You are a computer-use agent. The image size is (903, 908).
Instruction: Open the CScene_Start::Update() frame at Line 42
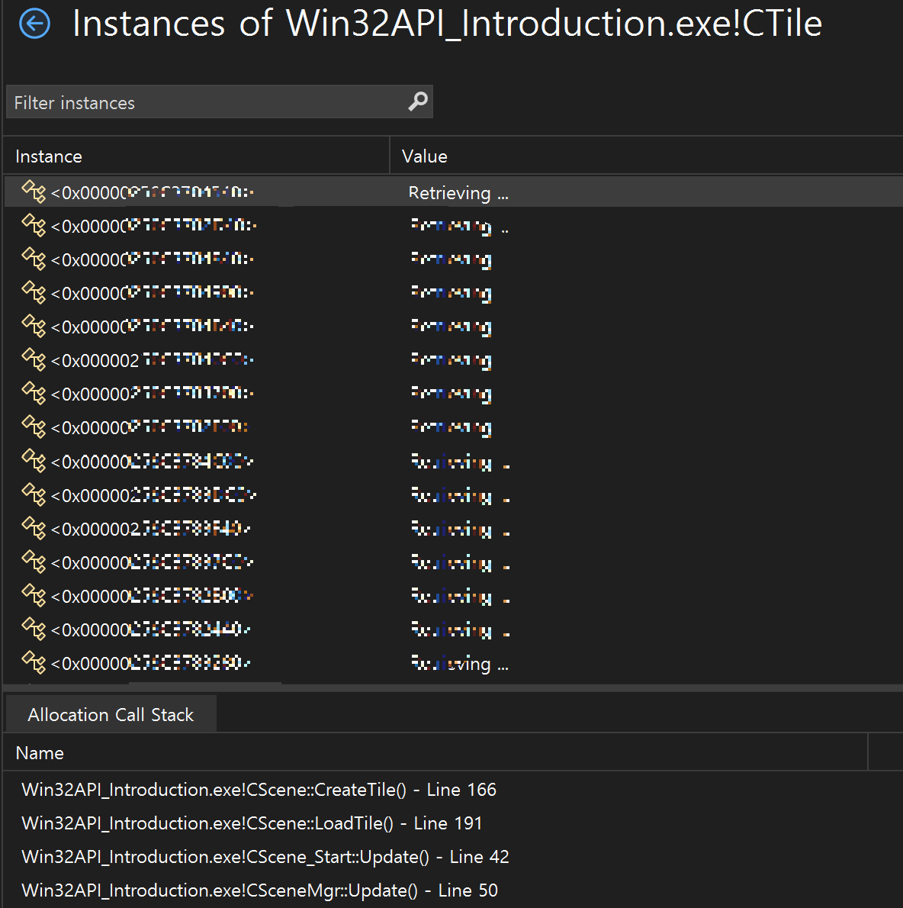(x=264, y=856)
